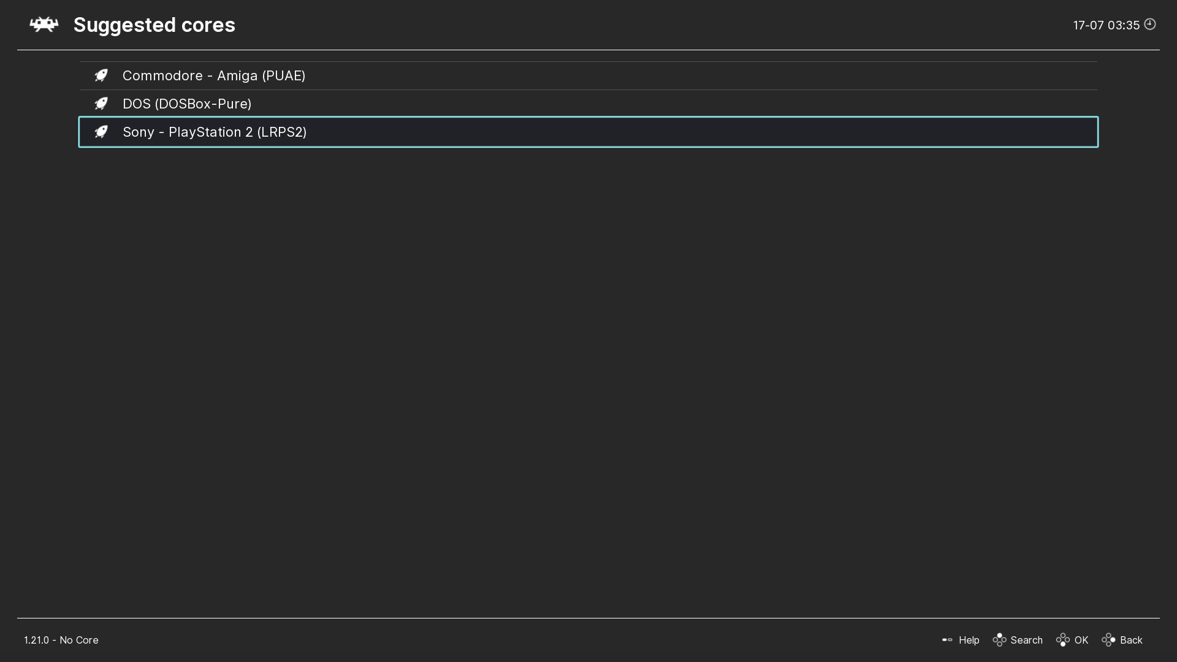Click rocket icon next to DOSBox-Pure

pyautogui.click(x=101, y=104)
